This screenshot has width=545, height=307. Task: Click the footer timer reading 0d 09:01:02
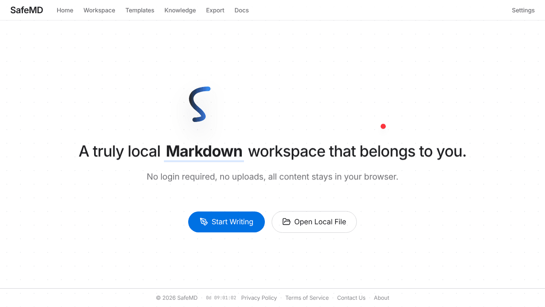221,298
